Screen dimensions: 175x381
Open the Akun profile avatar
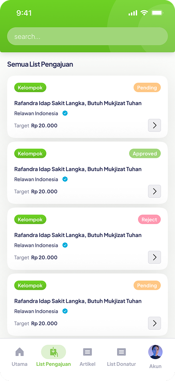coord(155,352)
